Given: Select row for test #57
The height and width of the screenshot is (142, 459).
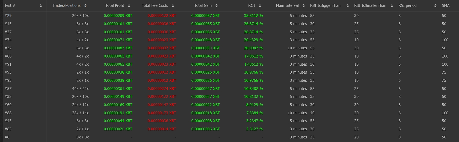Looking at the screenshot, I should click(8, 89).
